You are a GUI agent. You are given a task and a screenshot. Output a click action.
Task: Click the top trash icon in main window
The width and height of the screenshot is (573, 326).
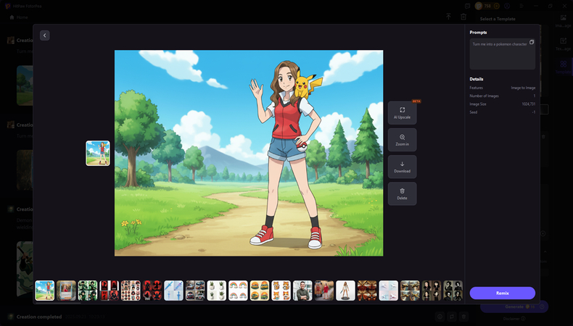click(463, 17)
